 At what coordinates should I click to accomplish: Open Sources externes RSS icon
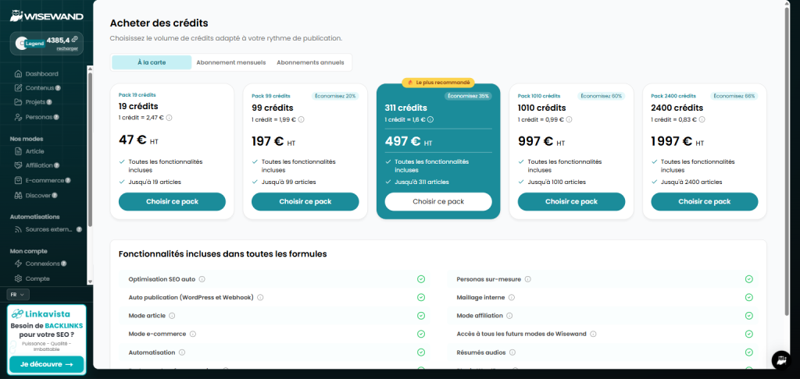[19, 229]
